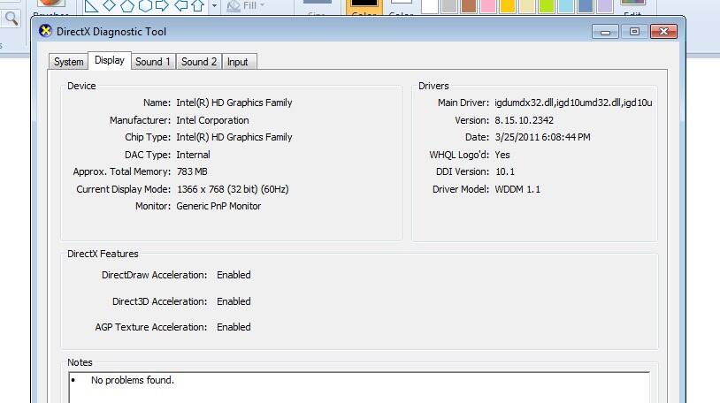720x403 pixels.
Task: Open the Fill dropdown in Paint
Action: (246, 6)
